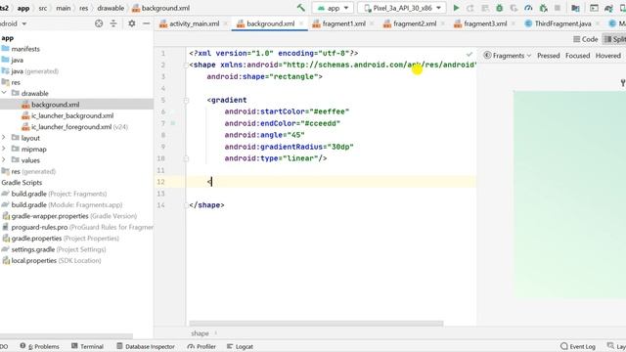This screenshot has height=352, width=626.
Task: Fold the gradient tag at line 5
Action: tap(186, 100)
